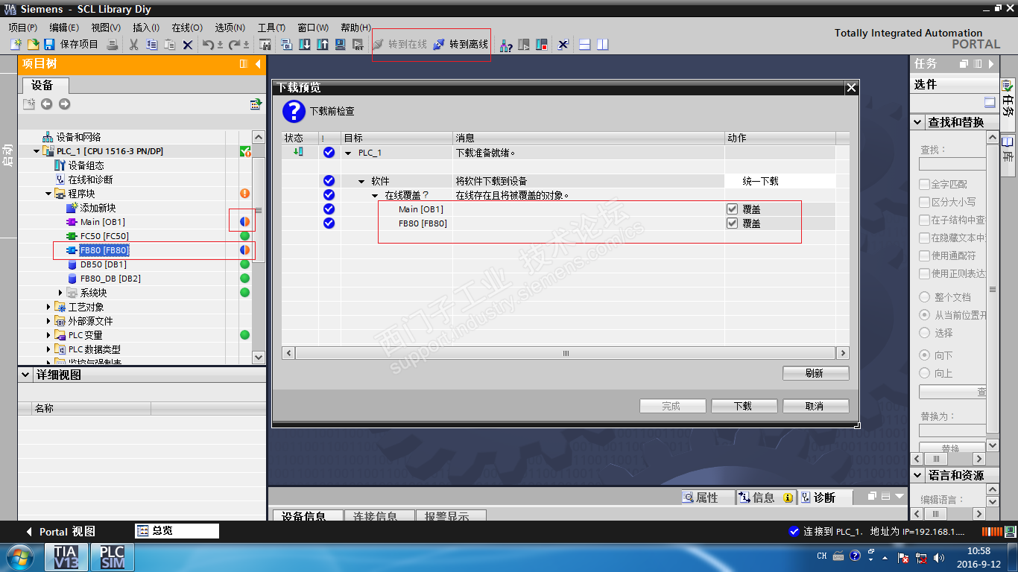Screen dimensions: 1018x572
Task: Expand the PLC 变量 folder
Action: pyautogui.click(x=48, y=335)
